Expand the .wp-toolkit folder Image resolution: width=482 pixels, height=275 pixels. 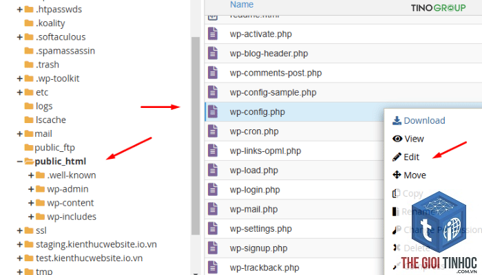coord(20,78)
